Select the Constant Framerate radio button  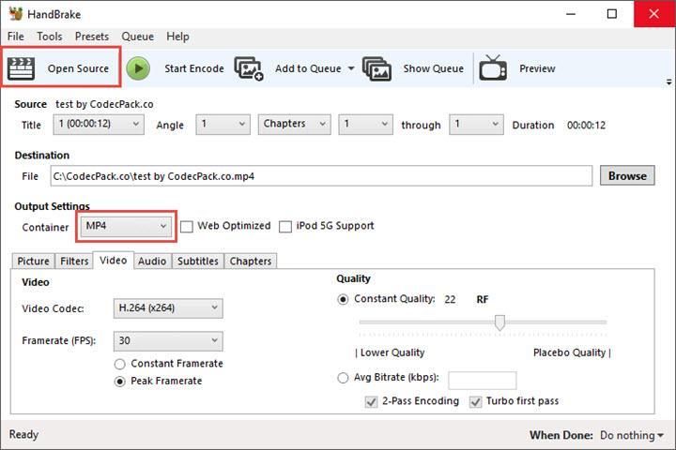pyautogui.click(x=120, y=364)
